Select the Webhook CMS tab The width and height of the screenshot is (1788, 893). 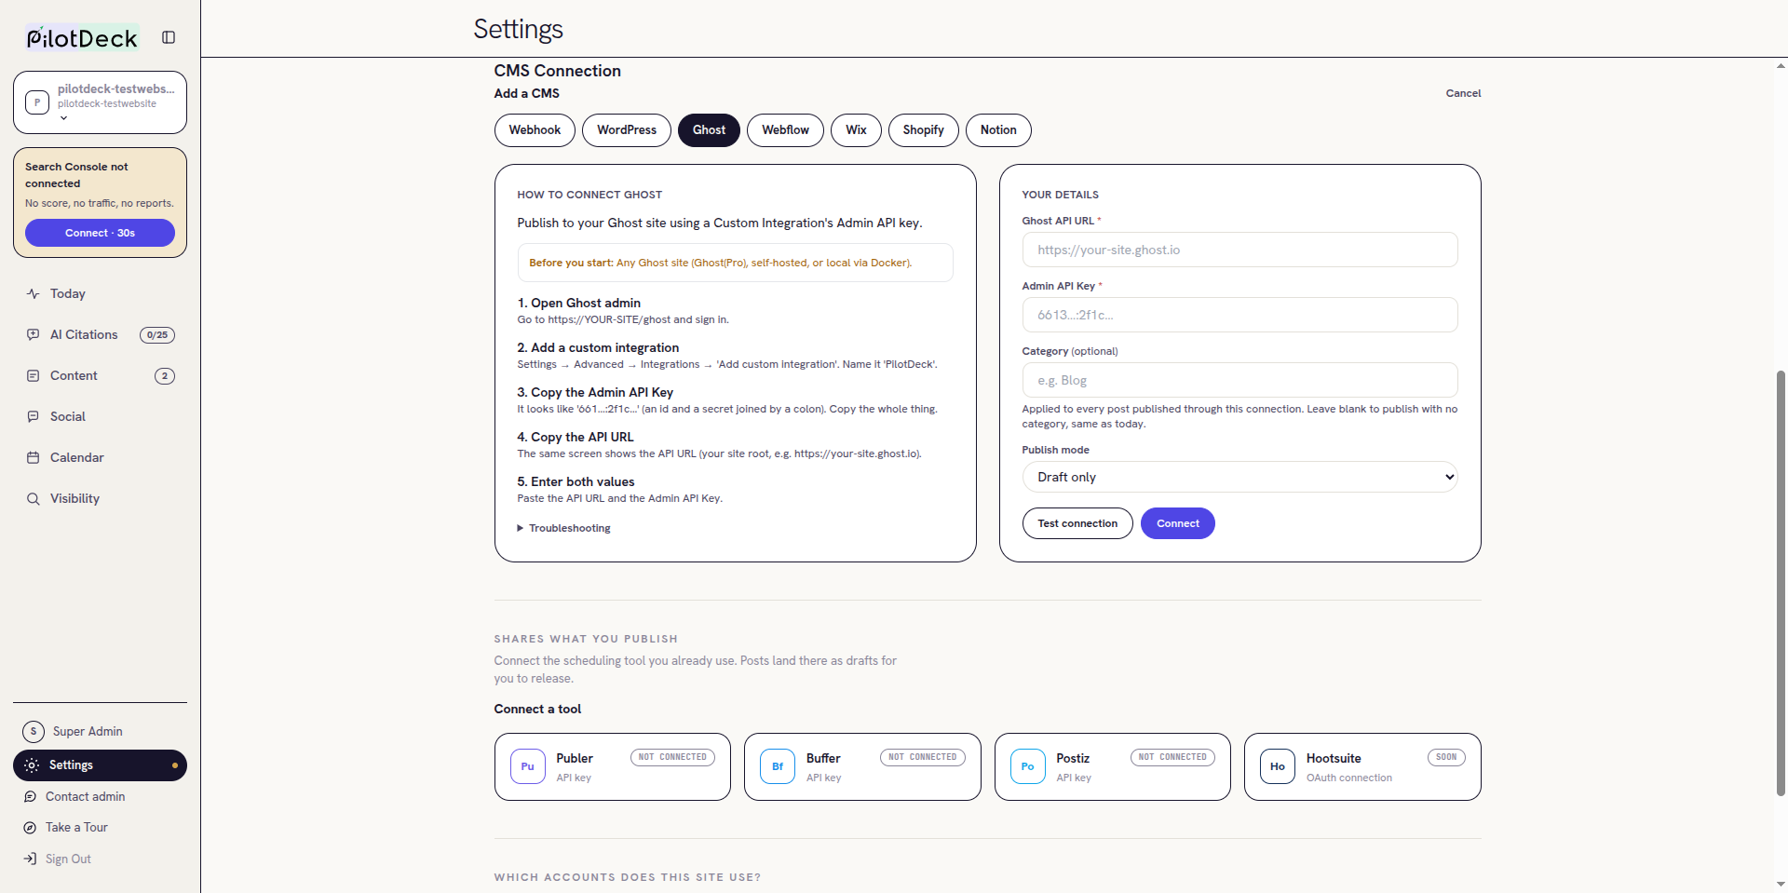[x=535, y=130]
